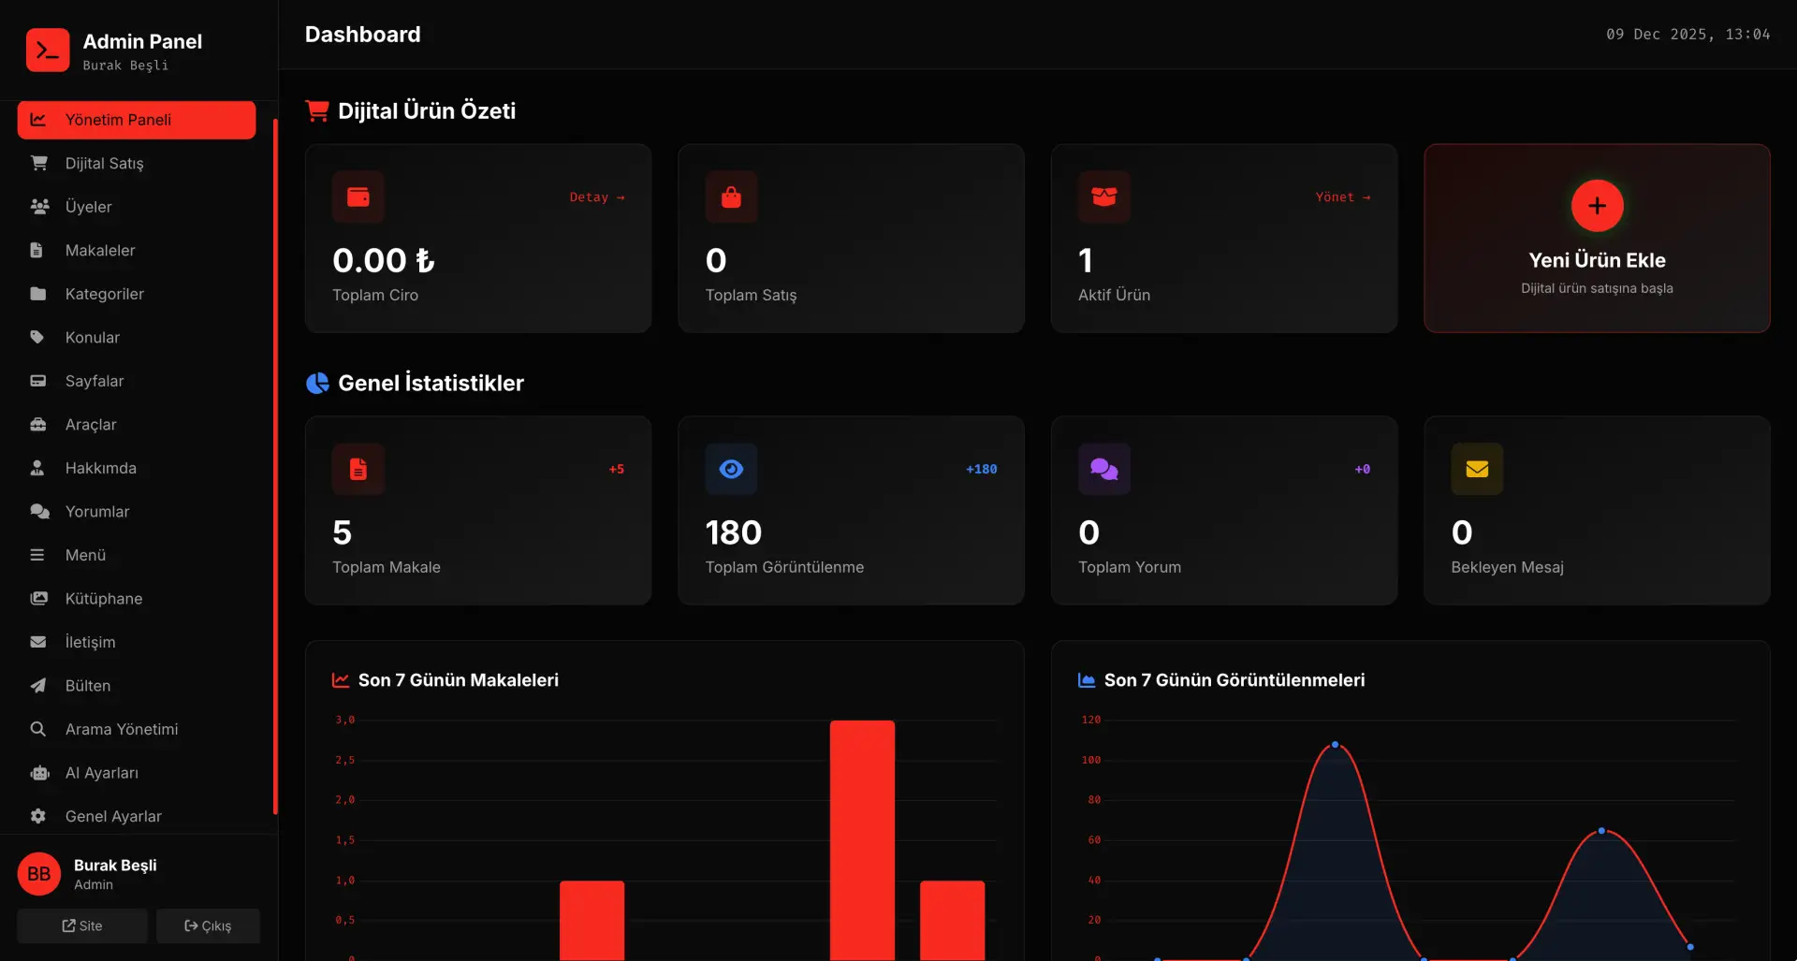Click the sidebar's red vertical scrollbar

coord(275,466)
